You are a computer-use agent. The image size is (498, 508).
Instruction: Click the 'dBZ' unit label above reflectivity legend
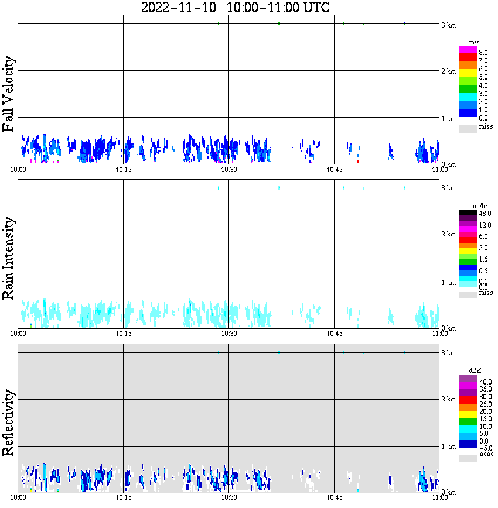click(x=475, y=370)
